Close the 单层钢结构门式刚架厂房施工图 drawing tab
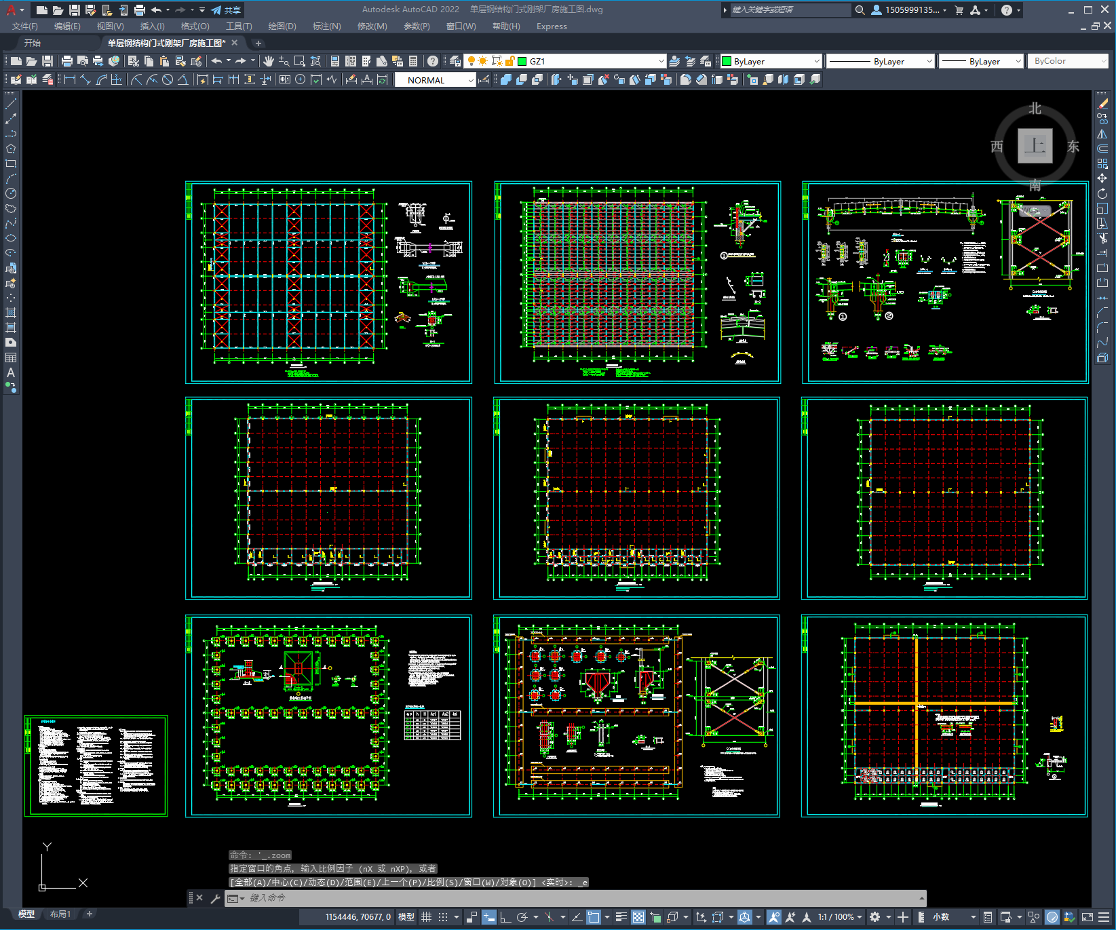This screenshot has height=930, width=1116. point(235,43)
